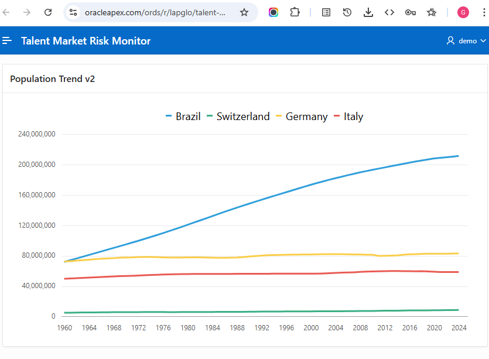Screen dimensions: 489x359
Task: Open the Reading List icon
Action: pyautogui.click(x=326, y=12)
